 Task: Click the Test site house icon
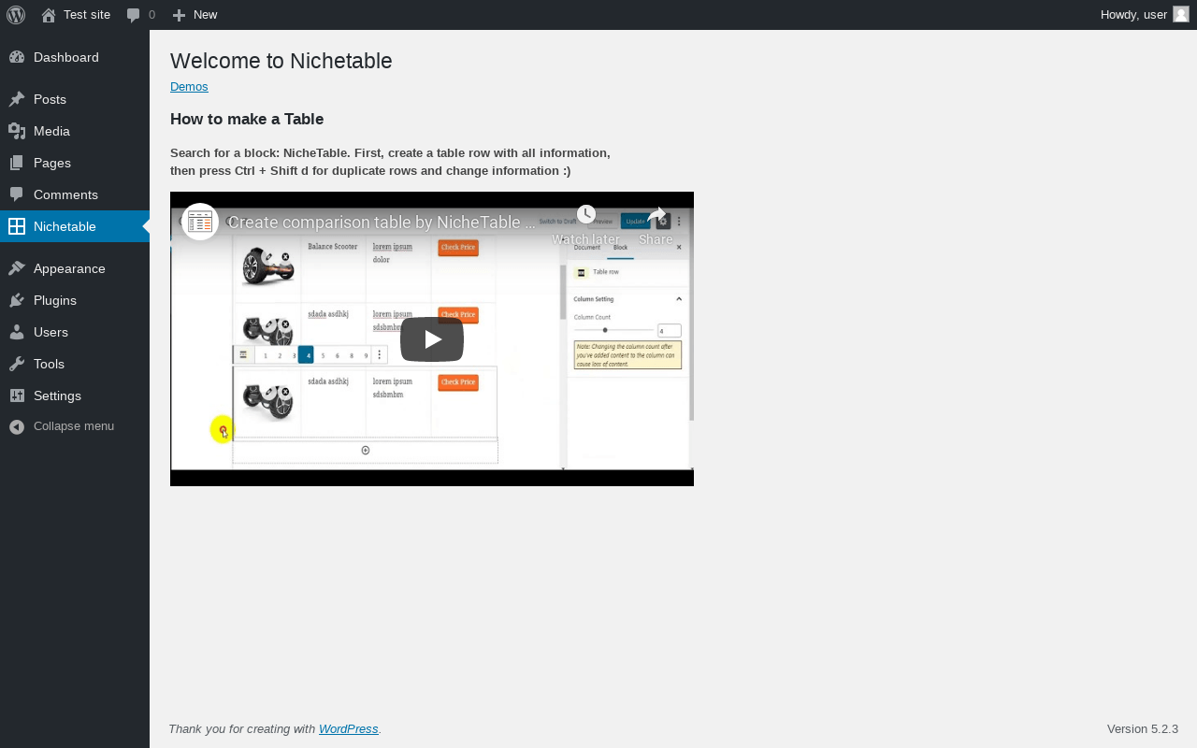click(49, 15)
